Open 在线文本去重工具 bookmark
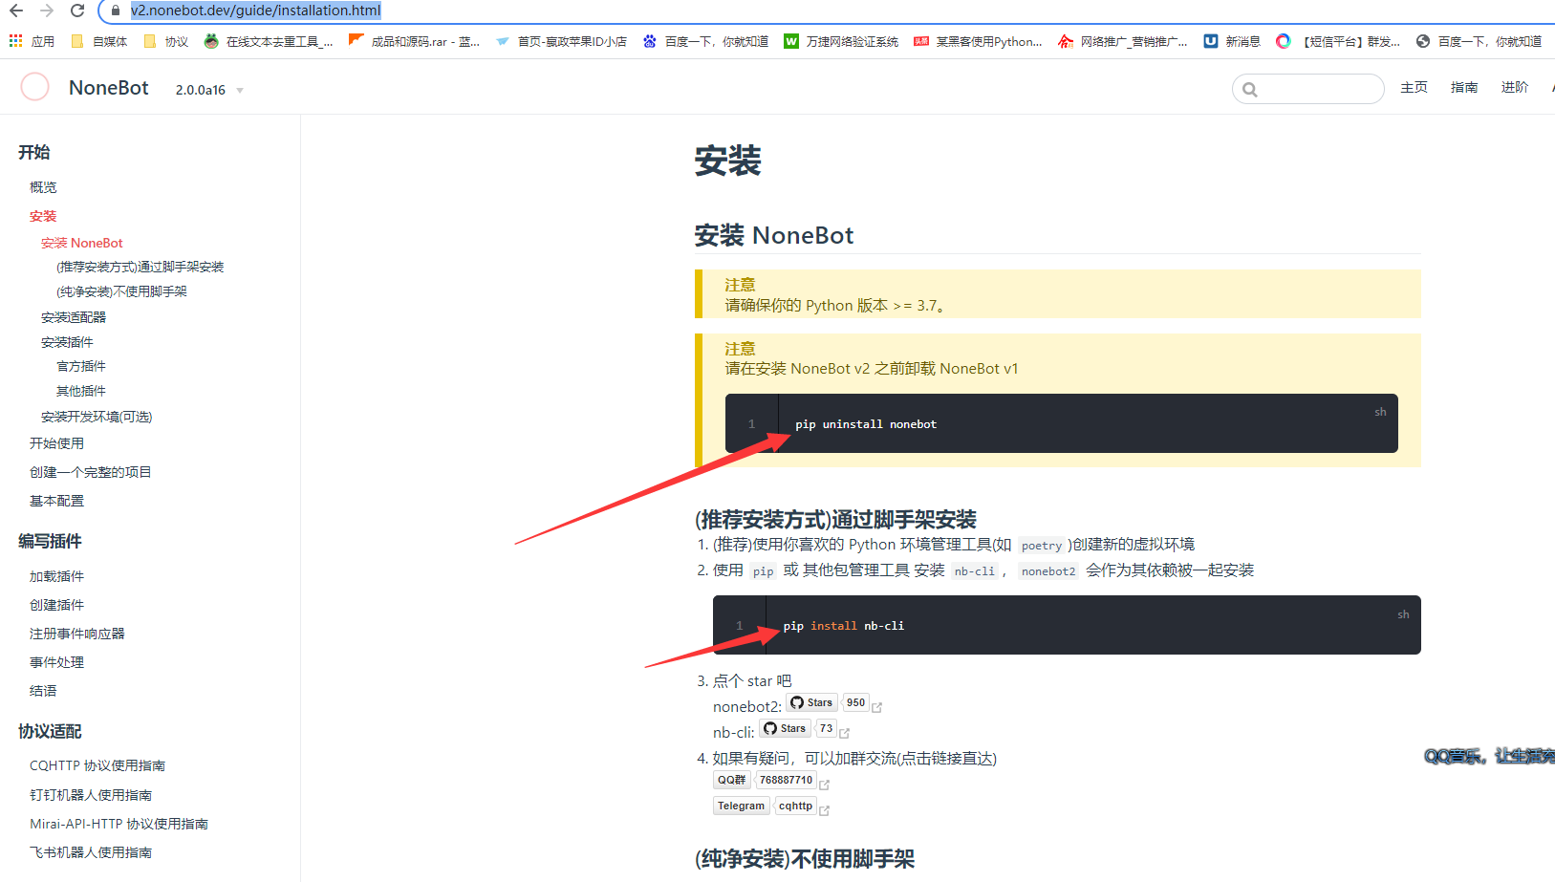The width and height of the screenshot is (1555, 882). [x=269, y=41]
